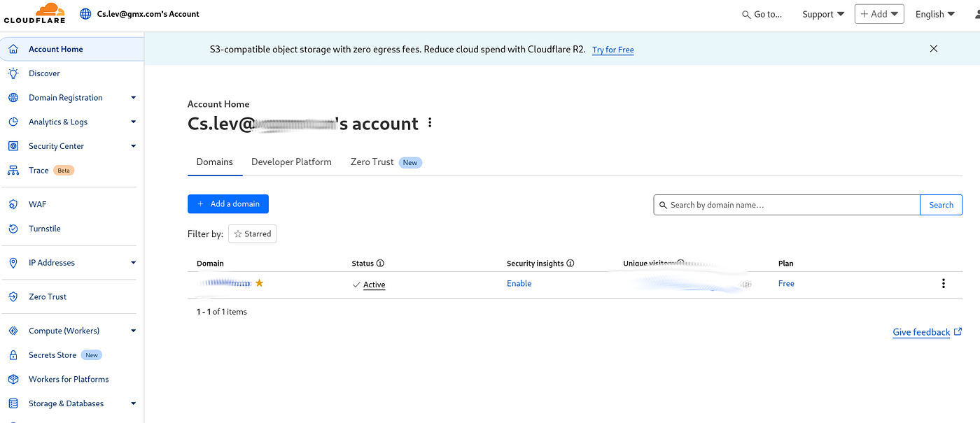Click the Go to search magnifier icon
This screenshot has height=423, width=980.
click(746, 15)
